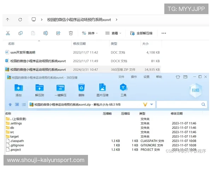Sort archive list by 类型 column
This screenshot has height=169, width=212.
click(x=142, y=114)
